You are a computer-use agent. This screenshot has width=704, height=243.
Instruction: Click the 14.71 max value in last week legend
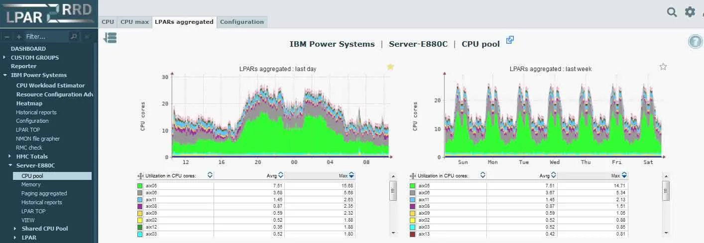click(619, 186)
